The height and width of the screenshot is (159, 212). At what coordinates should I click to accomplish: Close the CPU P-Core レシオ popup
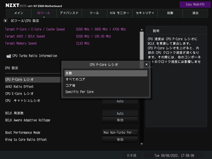[x=146, y=65]
